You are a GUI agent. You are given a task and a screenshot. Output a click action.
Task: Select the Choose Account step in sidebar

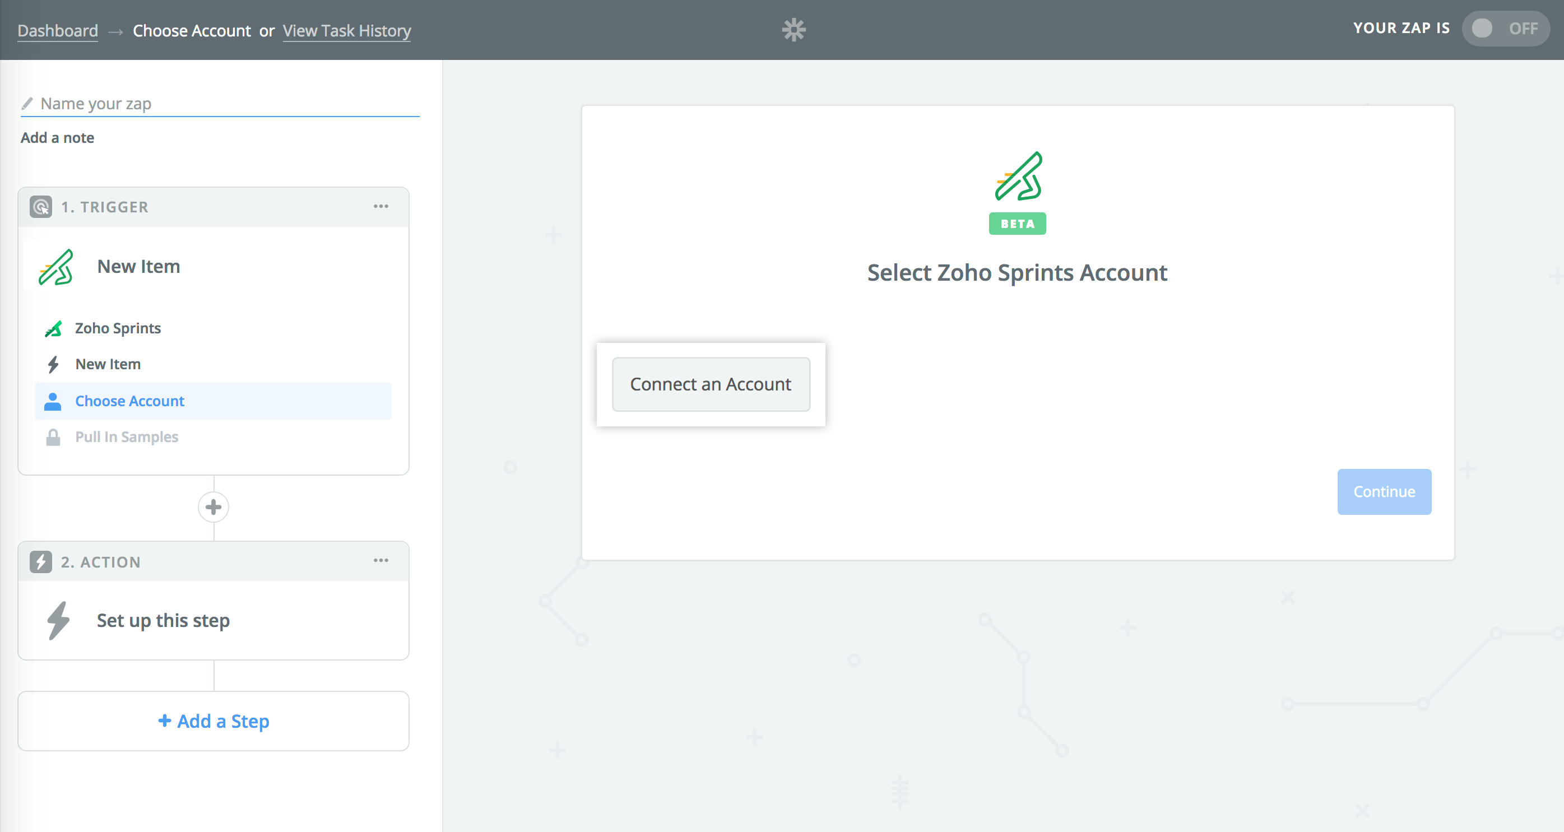tap(129, 401)
